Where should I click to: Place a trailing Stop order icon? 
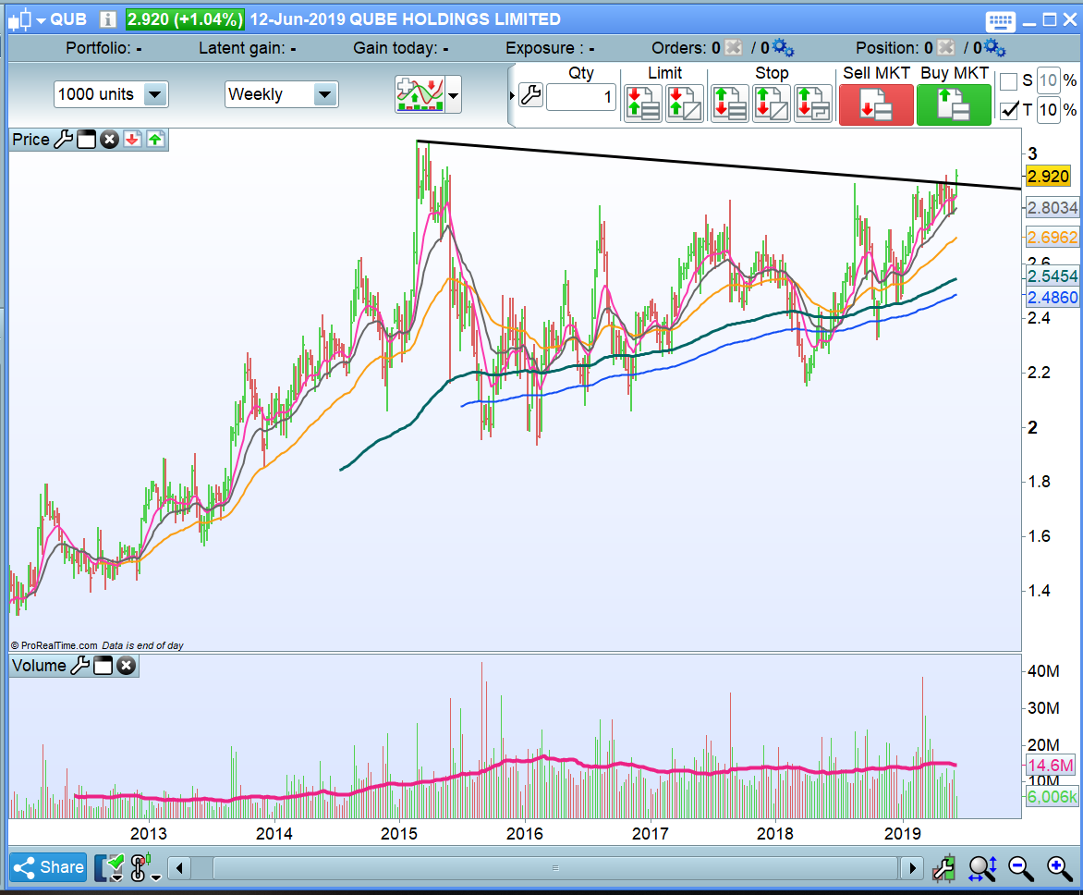coord(813,104)
